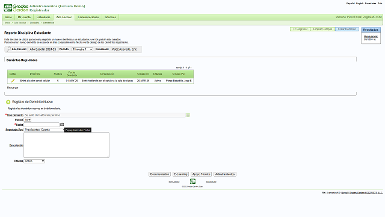385x217 pixels.
Task: Click the Regresar button
Action: 300,29
